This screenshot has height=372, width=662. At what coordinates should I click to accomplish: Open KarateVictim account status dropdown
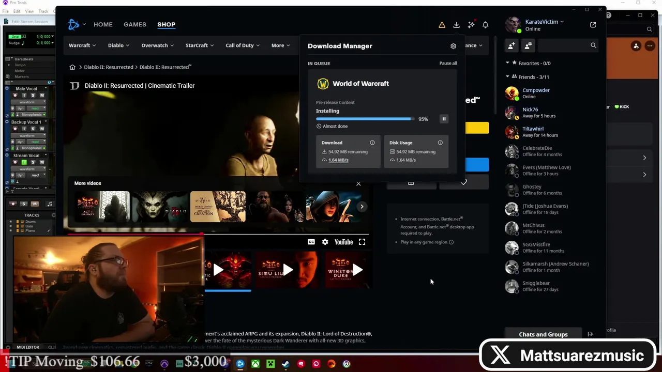[x=545, y=22]
